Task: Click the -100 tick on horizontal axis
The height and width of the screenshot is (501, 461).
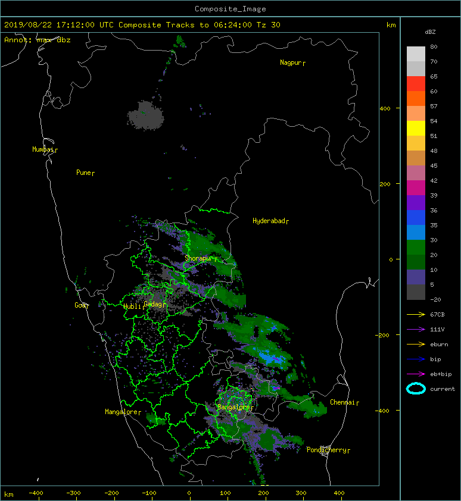Action: pyautogui.click(x=149, y=493)
